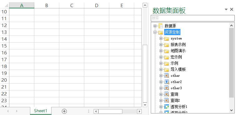Click the spreadsheet vertical scrollbar down arrow
The height and width of the screenshot is (115, 236).
(x=145, y=105)
